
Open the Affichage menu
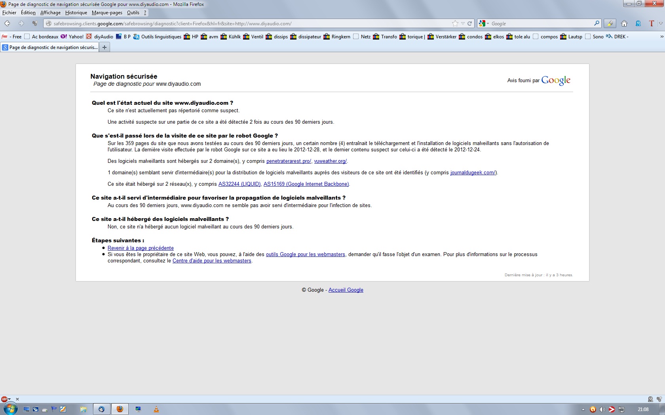[50, 13]
